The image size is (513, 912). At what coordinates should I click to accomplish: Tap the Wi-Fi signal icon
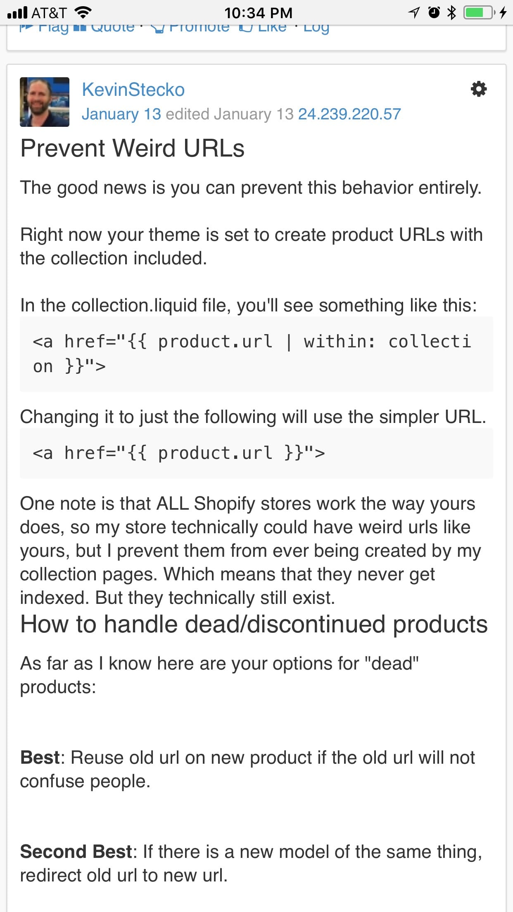tap(83, 13)
